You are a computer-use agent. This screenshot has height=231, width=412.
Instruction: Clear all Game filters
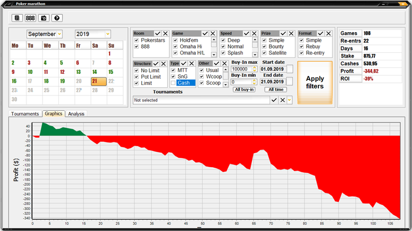(213, 33)
